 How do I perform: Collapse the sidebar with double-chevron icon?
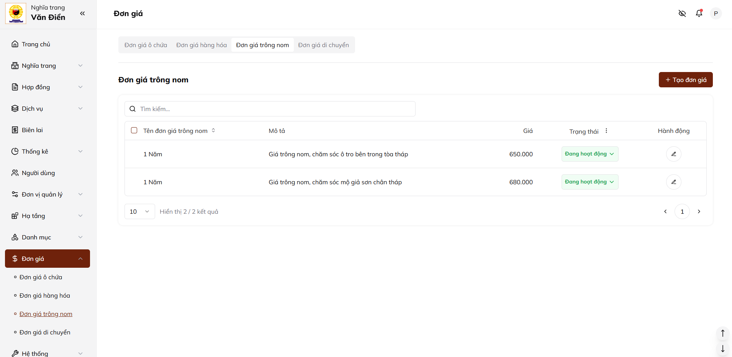pos(82,13)
